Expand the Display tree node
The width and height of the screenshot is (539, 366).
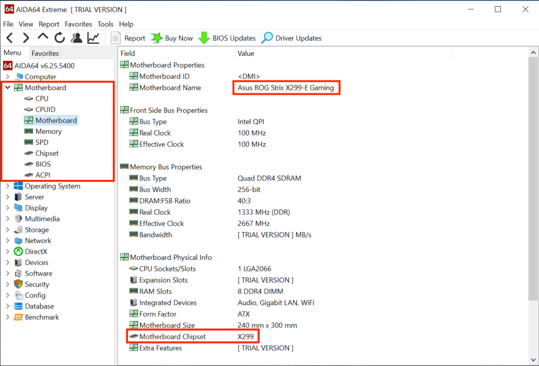pos(7,208)
